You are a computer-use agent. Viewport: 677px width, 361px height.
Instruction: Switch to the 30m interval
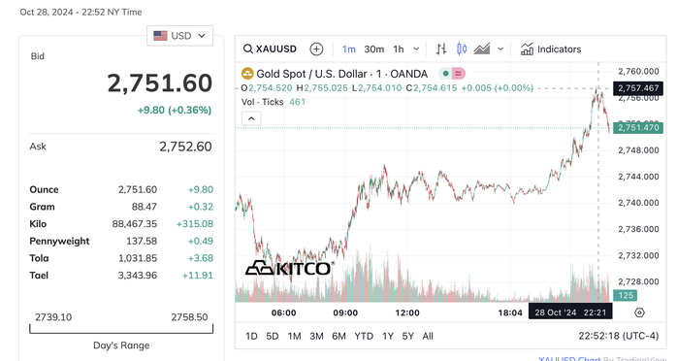pos(374,49)
